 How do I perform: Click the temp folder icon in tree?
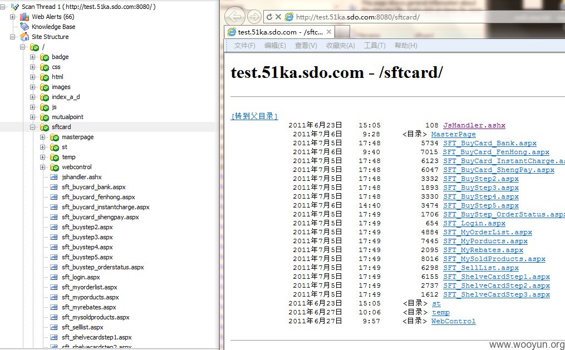(x=55, y=157)
